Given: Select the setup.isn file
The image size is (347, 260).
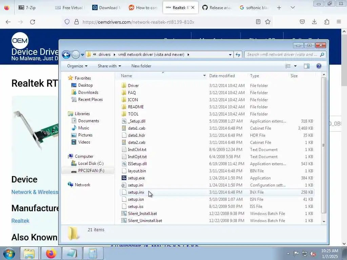Looking at the screenshot, I should point(136,199).
